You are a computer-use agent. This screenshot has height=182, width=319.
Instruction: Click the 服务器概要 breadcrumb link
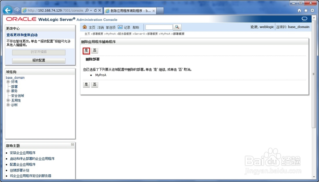(x=125, y=34)
